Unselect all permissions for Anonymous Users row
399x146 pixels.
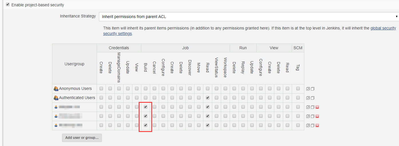pyautogui.click(x=312, y=89)
